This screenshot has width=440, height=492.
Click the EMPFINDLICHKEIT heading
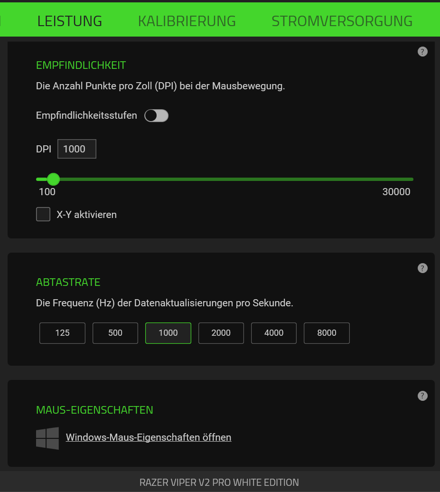tap(81, 65)
